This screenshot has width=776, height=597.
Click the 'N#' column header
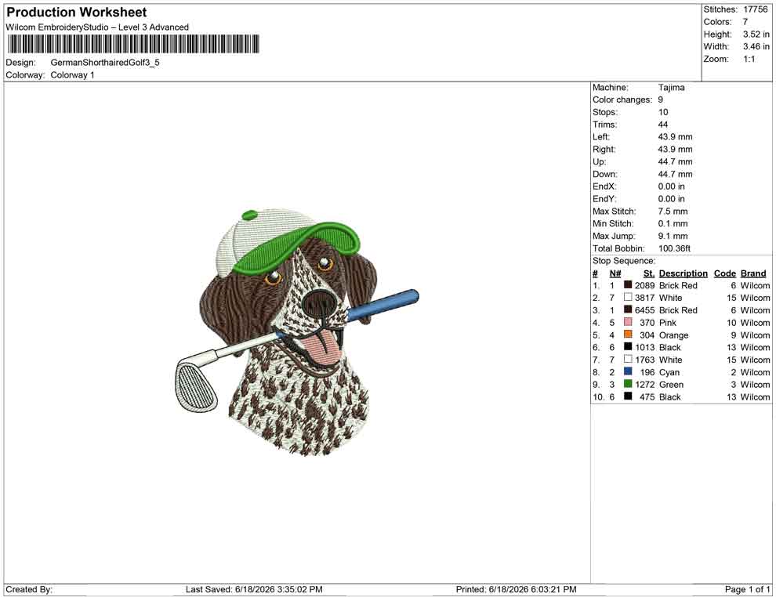615,273
